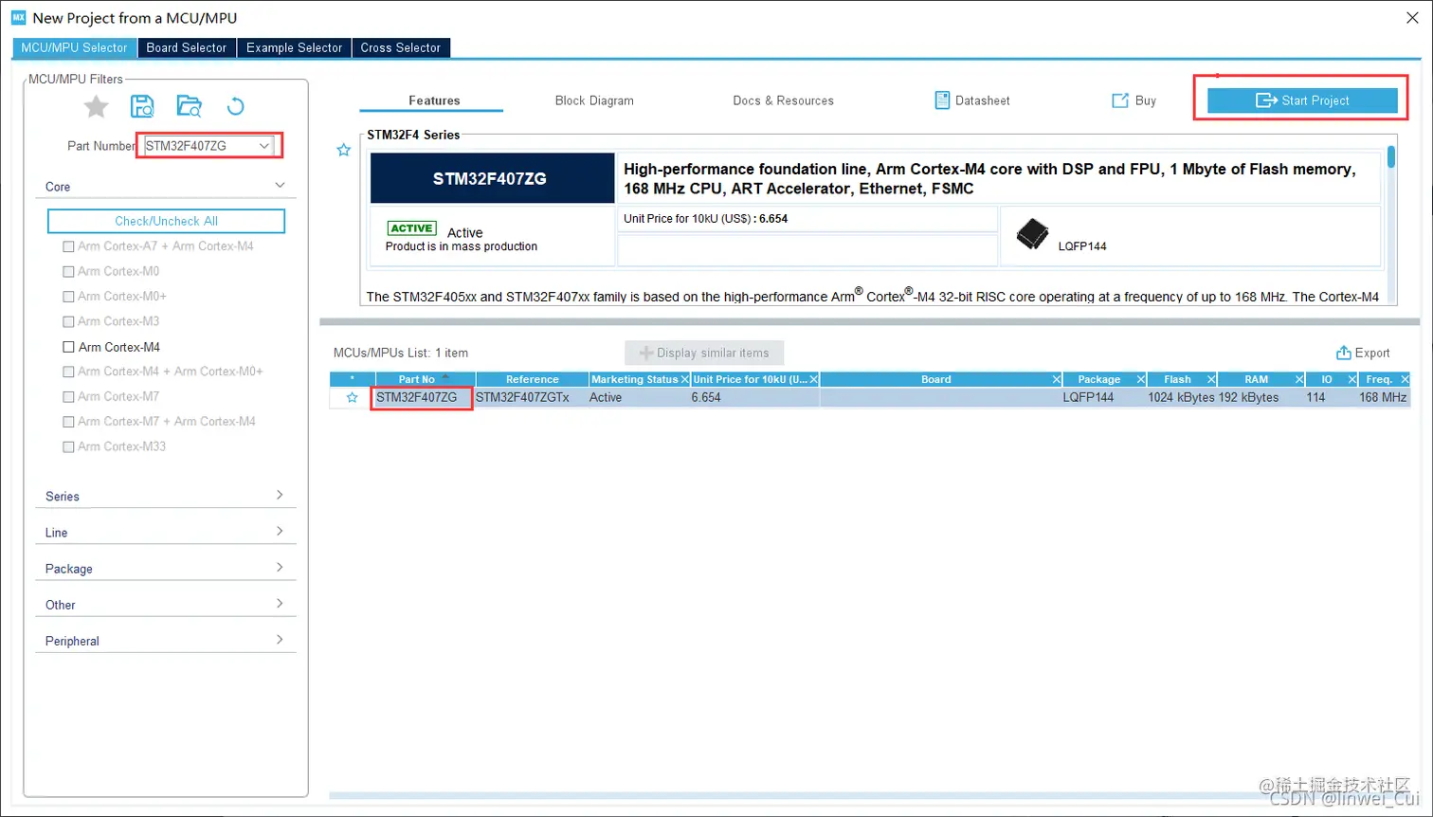
Task: Expand the Series filter section
Action: [280, 495]
